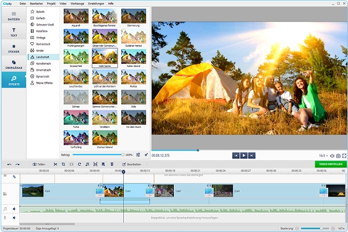Viewport: 348px width, 232px height.
Task: Select the Kinder effects category
Action: (43, 50)
